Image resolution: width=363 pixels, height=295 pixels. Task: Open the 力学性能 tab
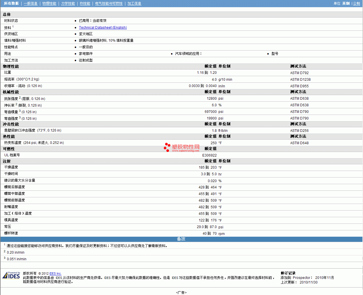coord(68,3)
